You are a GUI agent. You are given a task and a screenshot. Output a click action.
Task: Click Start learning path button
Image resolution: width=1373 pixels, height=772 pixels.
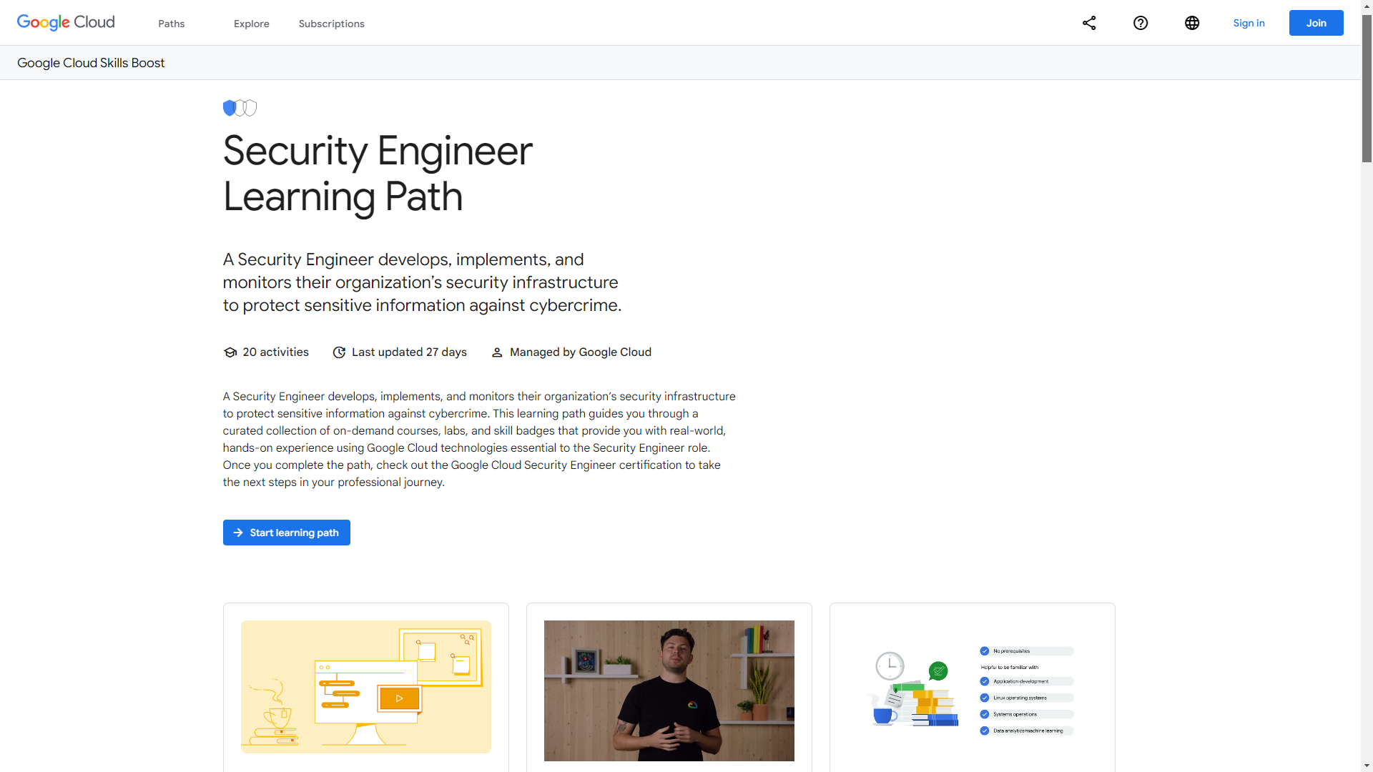[x=287, y=533]
